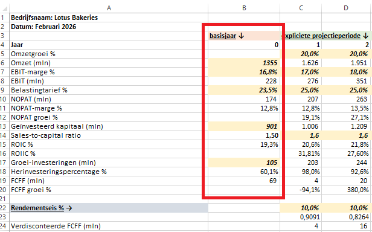The height and width of the screenshot is (232, 372).
Task: Select column D header
Action: [346, 8]
